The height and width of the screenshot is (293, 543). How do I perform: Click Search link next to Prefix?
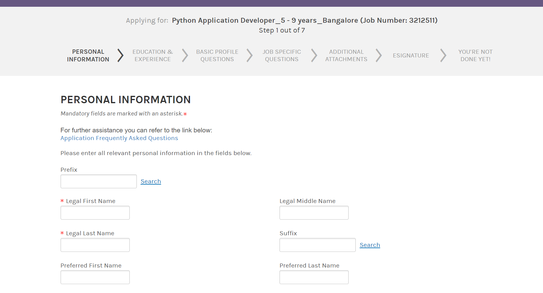click(x=151, y=182)
